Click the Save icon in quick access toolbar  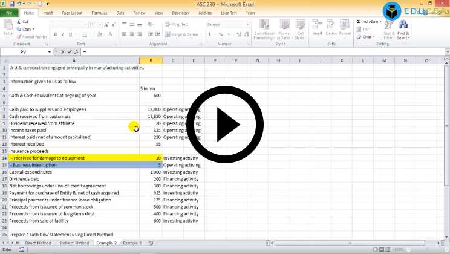(x=12, y=4)
